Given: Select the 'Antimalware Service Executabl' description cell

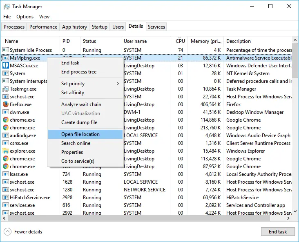Looking at the screenshot, I should (259, 58).
